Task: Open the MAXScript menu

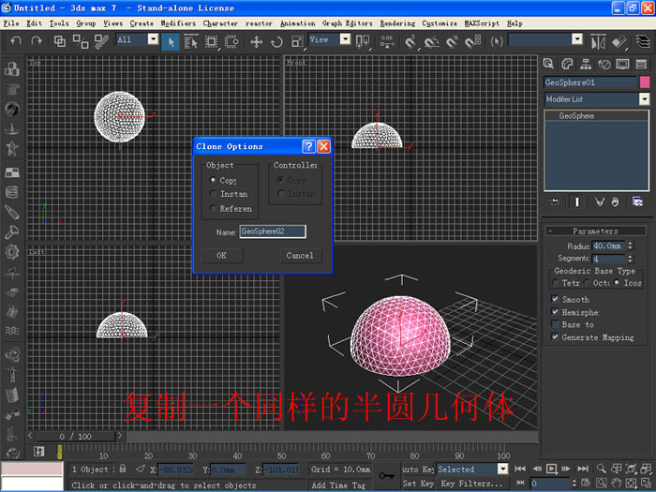Action: coord(482,23)
